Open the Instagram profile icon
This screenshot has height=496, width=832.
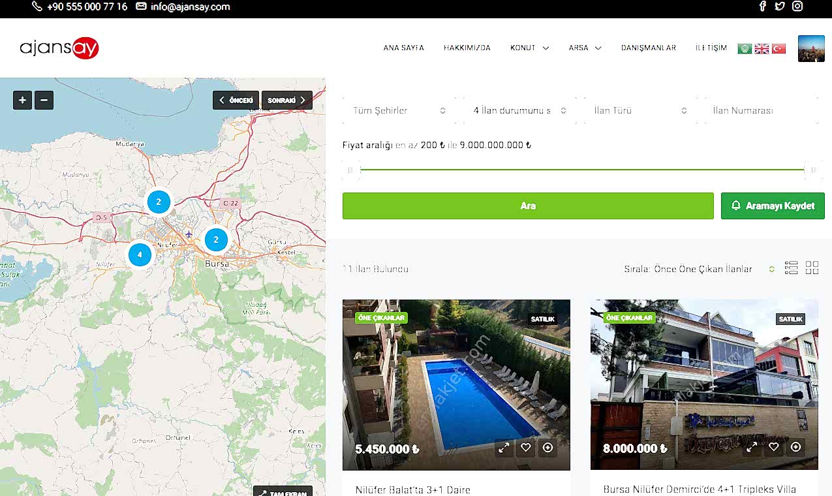[x=797, y=7]
